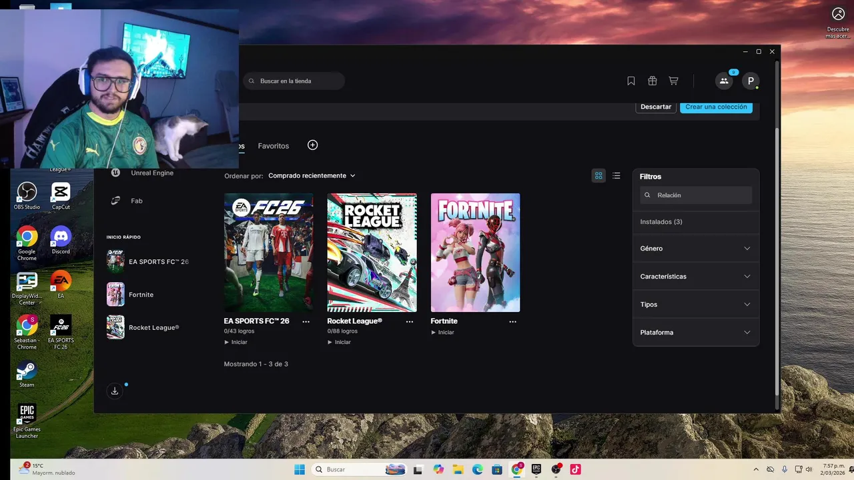This screenshot has height=480, width=854.
Task: Click Crear una colección button
Action: [x=717, y=107]
